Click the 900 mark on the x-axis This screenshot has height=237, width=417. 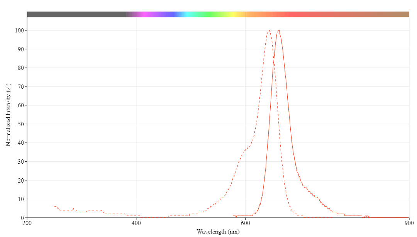(x=409, y=223)
